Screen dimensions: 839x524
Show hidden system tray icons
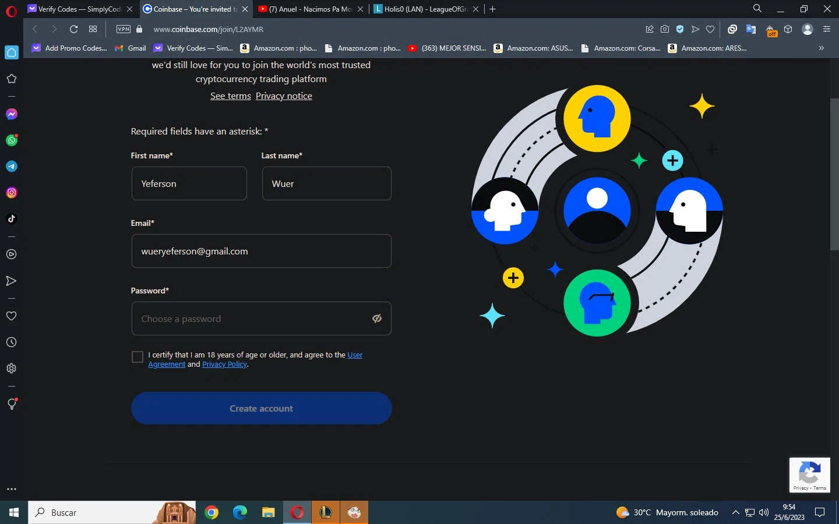pos(735,512)
